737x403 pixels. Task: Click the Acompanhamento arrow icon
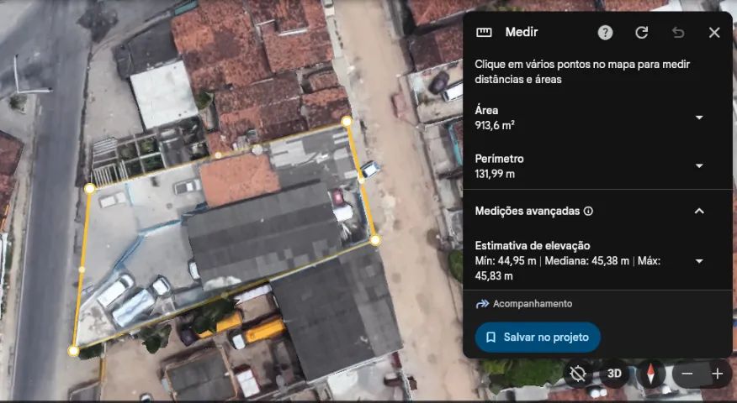(482, 304)
